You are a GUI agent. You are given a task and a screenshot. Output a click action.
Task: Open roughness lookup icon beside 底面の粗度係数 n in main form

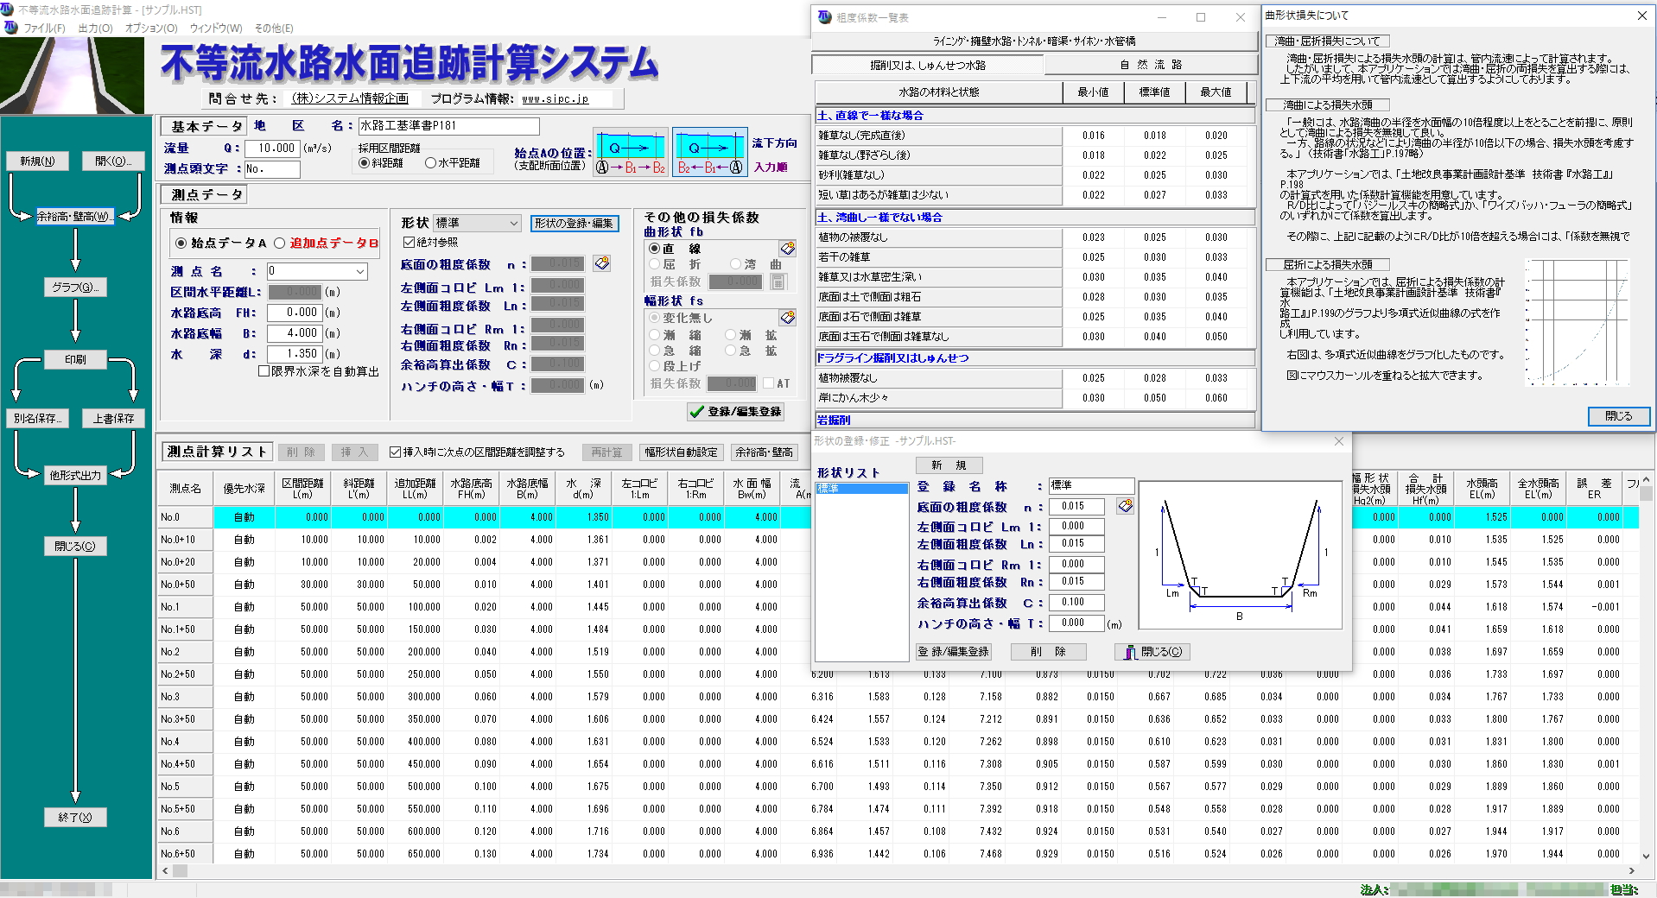[602, 263]
